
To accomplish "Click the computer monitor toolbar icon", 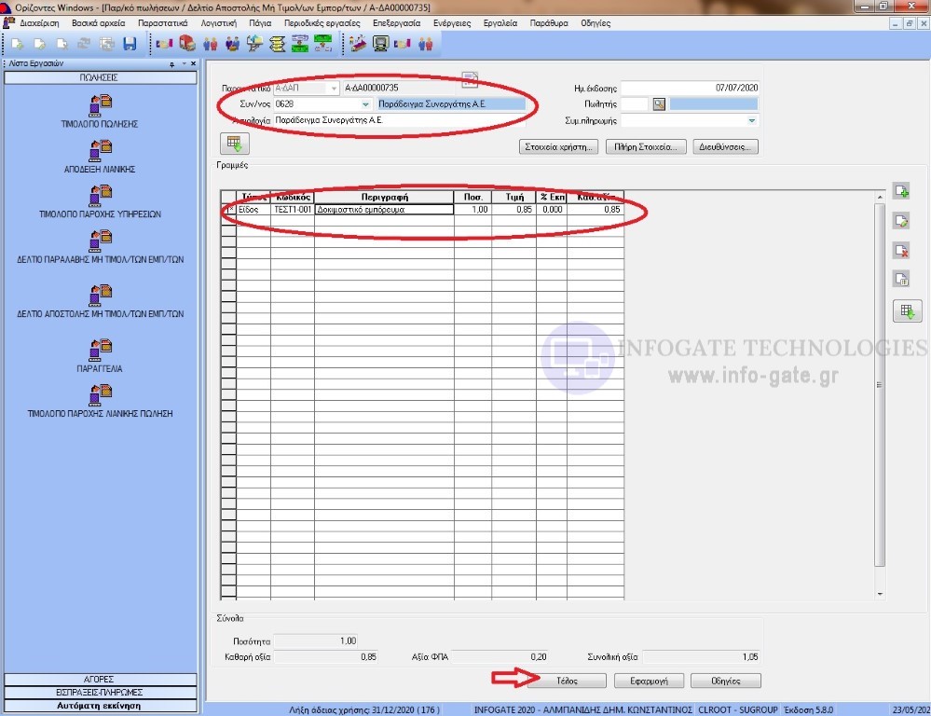I will point(380,44).
